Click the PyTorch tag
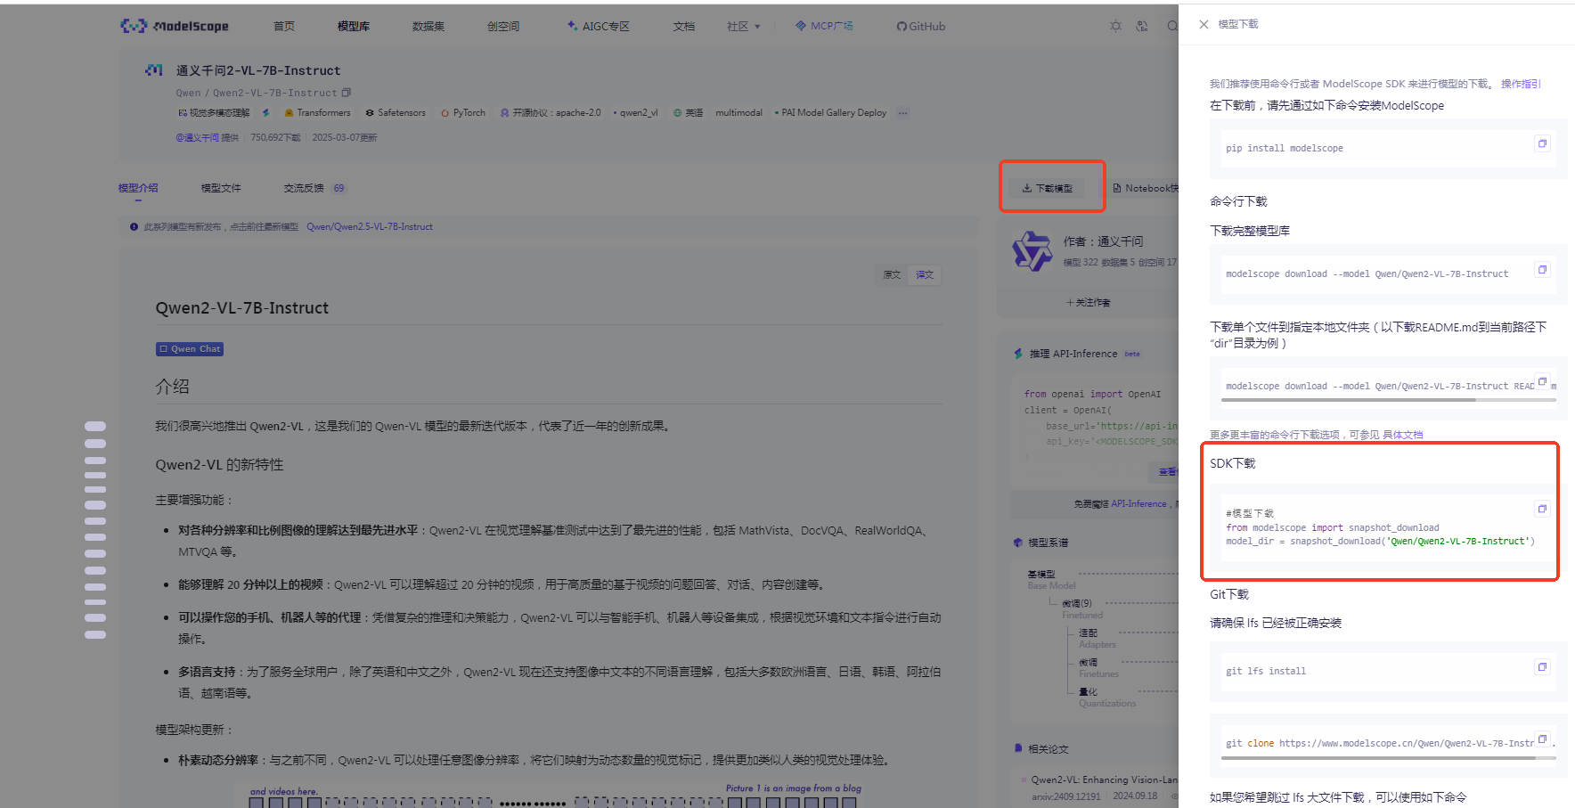The image size is (1575, 808). (x=463, y=113)
